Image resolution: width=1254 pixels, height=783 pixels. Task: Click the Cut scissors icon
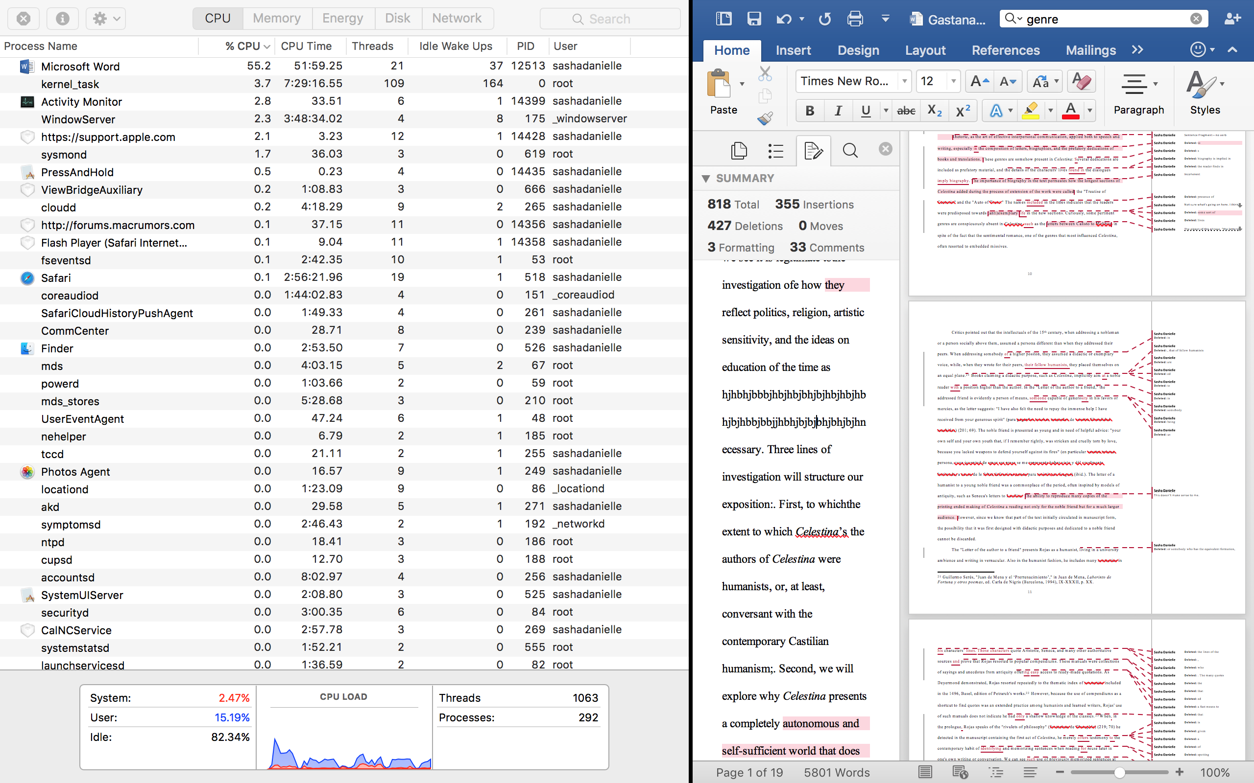point(765,74)
